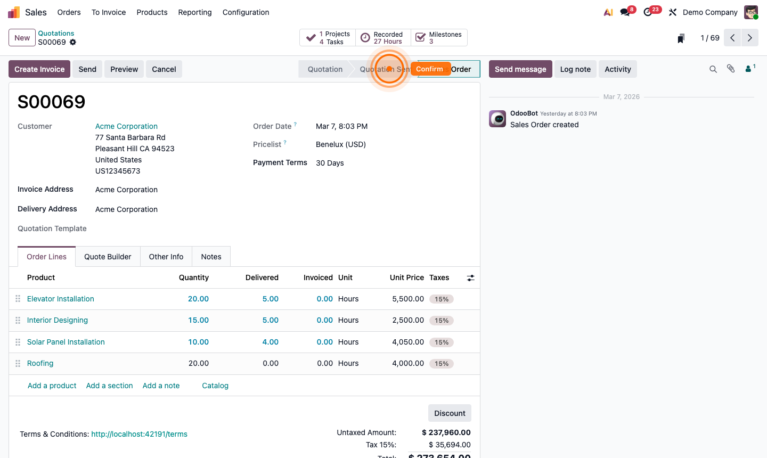Go to next record via right chevron
767x458 pixels.
coord(749,38)
